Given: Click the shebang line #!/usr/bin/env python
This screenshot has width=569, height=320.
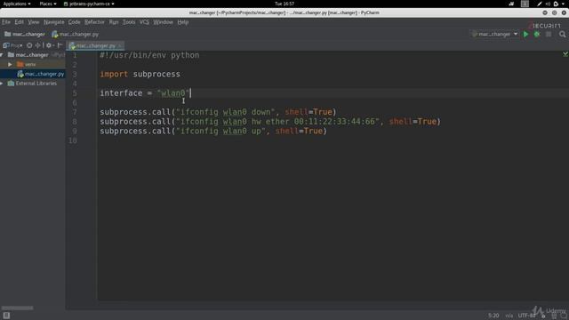Looking at the screenshot, I should (149, 55).
